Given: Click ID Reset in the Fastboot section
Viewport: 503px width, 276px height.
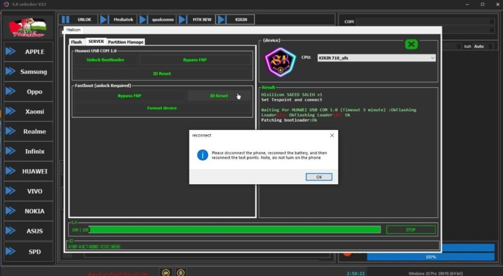Looking at the screenshot, I should click(x=219, y=96).
